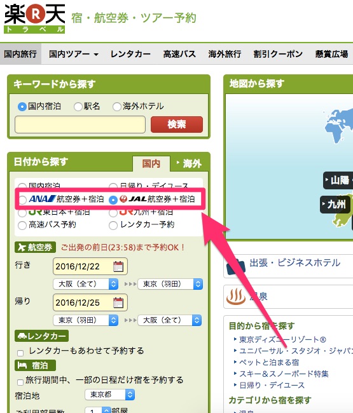Viewport: 353px width, 413px height.
Task: Click the 航空券 airplane section badge
Action: 35,247
